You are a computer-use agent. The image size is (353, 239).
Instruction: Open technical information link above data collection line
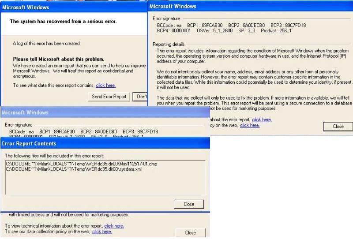(114, 226)
